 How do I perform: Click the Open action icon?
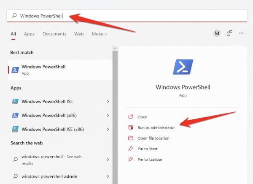(130, 116)
